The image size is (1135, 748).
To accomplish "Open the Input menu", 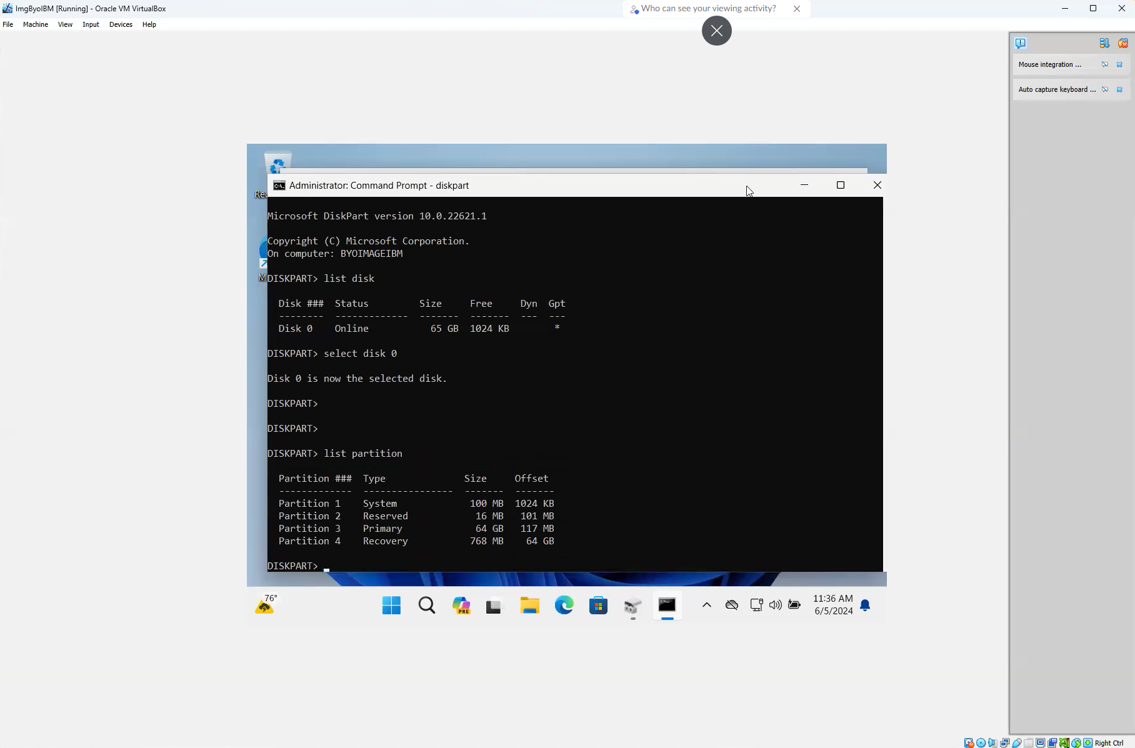I will tap(91, 24).
